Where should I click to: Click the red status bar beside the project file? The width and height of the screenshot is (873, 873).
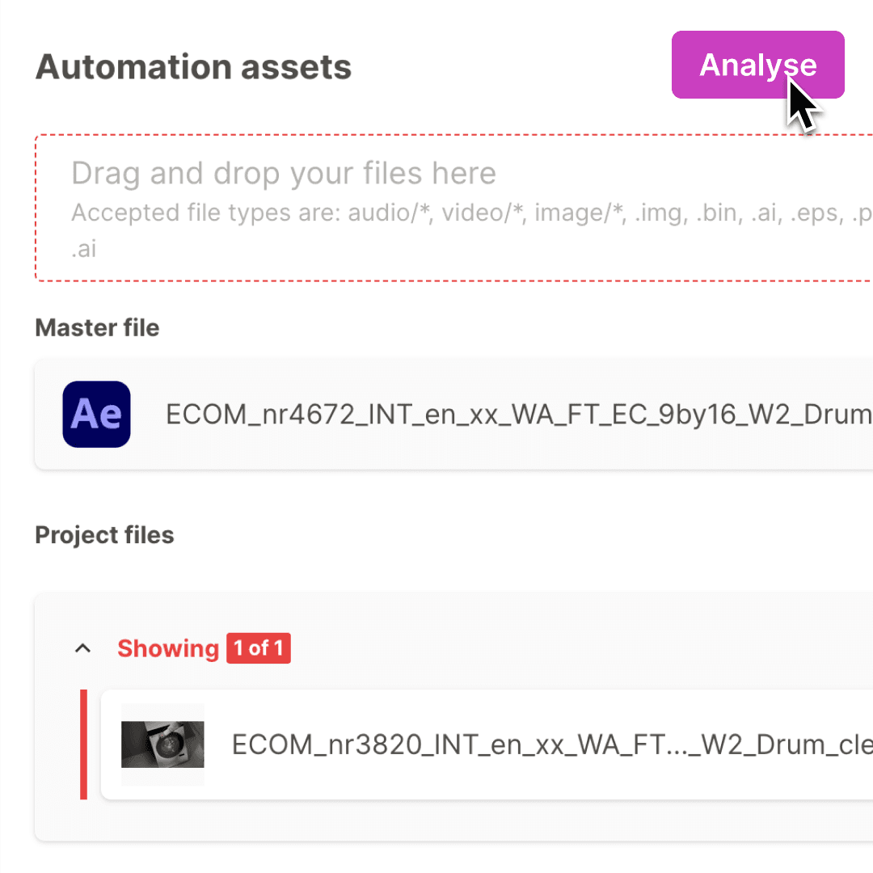pyautogui.click(x=83, y=744)
